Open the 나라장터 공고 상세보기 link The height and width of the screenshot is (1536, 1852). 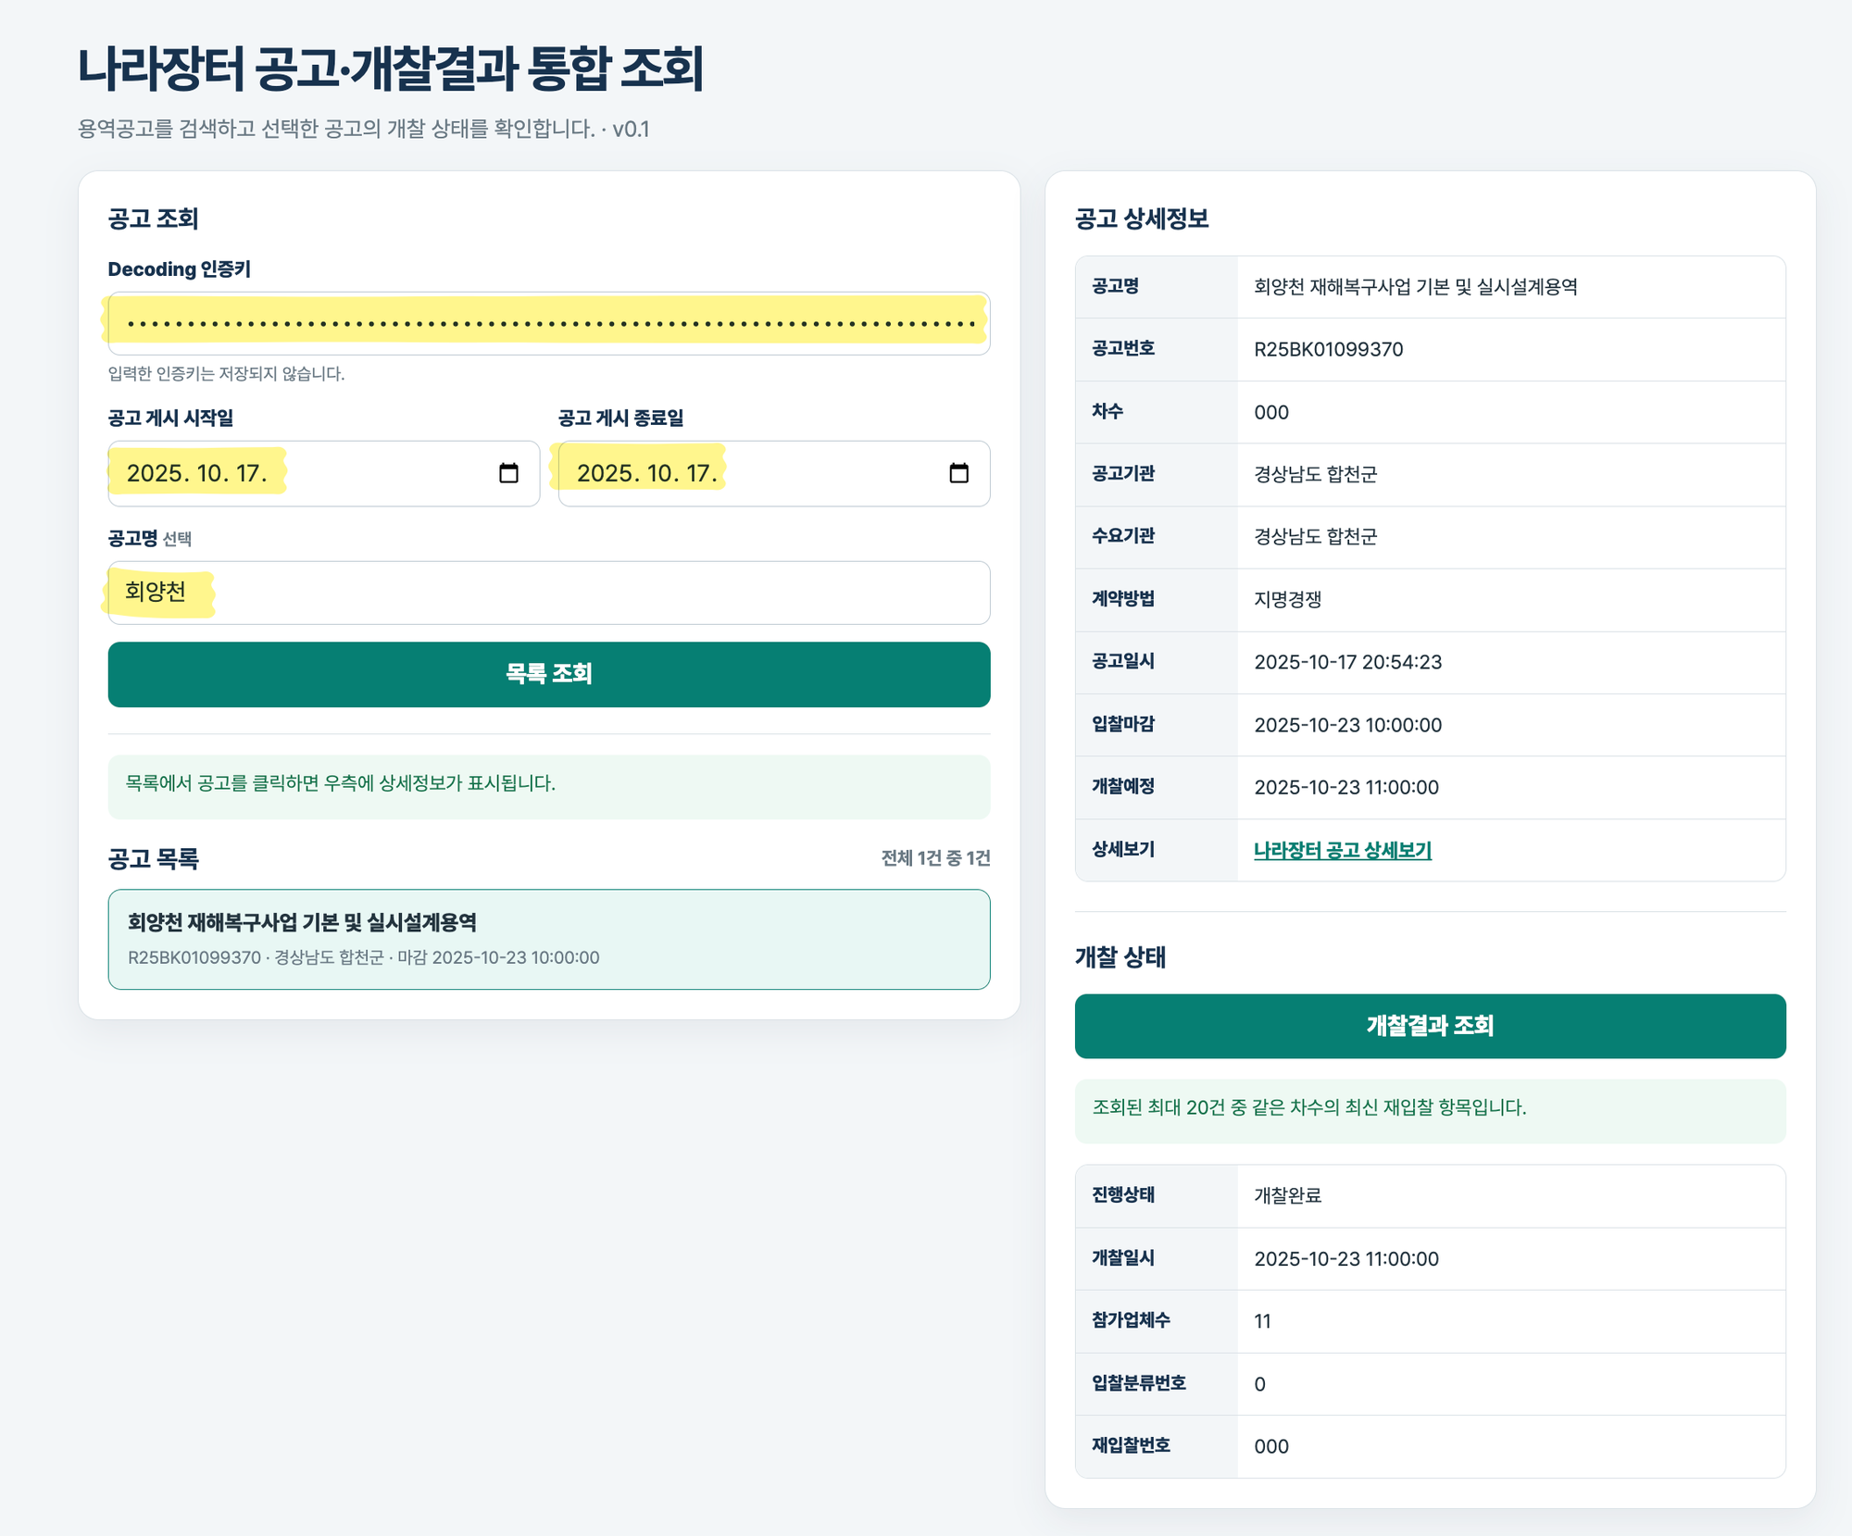[1343, 850]
